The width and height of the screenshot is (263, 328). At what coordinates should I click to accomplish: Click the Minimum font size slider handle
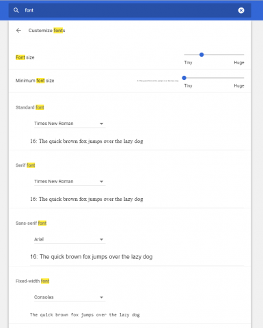184,78
